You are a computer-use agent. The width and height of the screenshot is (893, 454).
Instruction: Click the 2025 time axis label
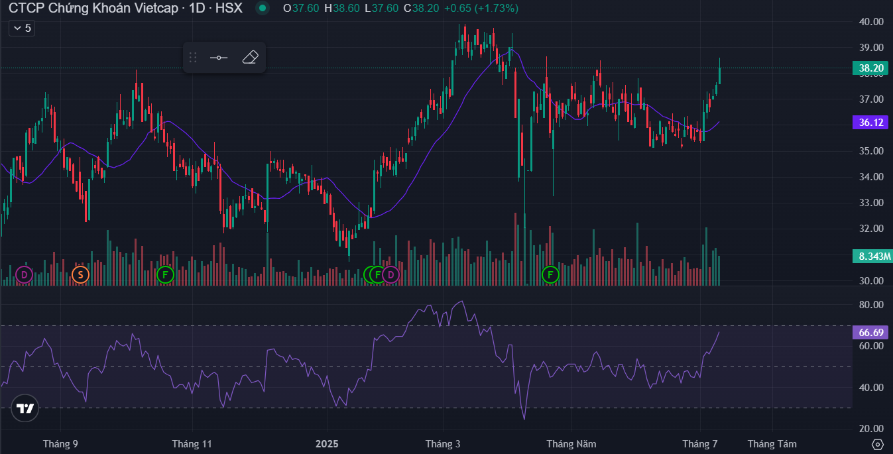[327, 444]
